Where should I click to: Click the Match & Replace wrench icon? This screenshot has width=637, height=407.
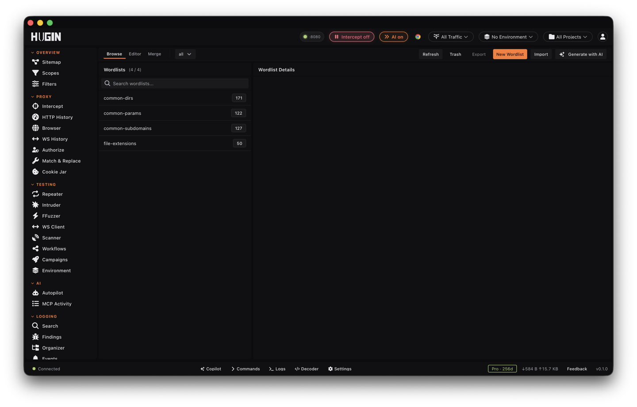pos(35,161)
